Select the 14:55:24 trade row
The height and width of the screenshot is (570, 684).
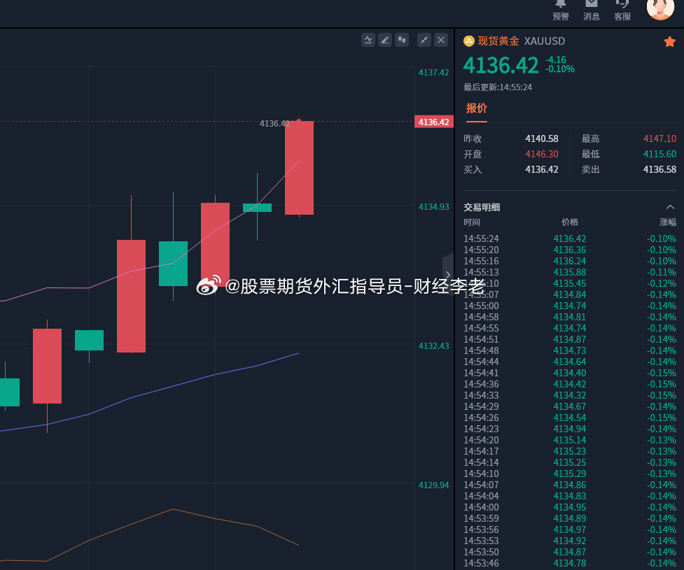570,238
